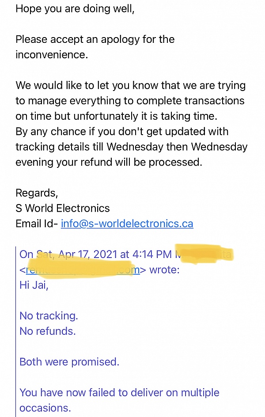Click the 'Both were promised.' quoted line

pos(69,362)
